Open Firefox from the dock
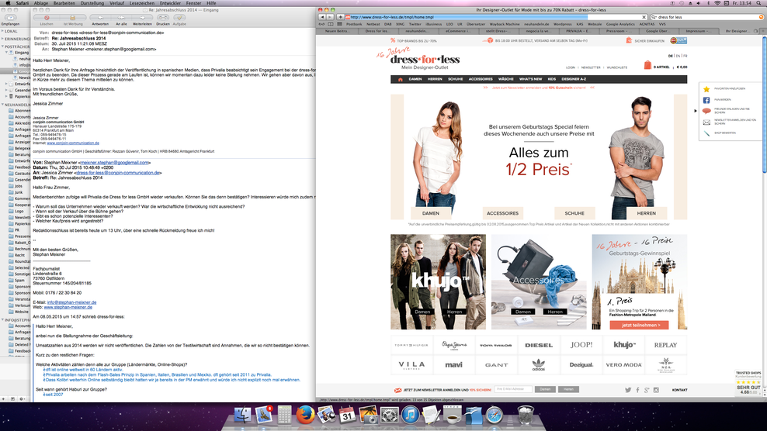Viewport: 767px width, 431px height. (305, 415)
